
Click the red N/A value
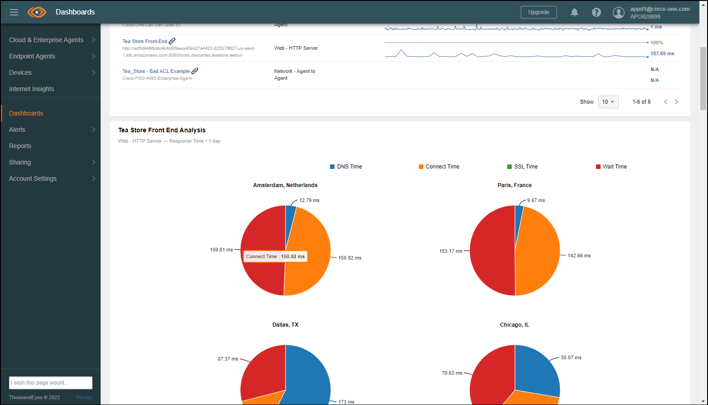(x=655, y=69)
